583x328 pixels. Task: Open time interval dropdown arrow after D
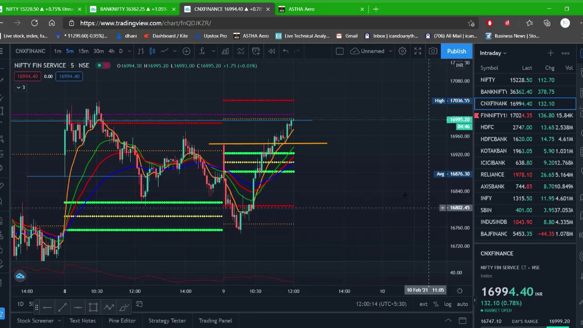pyautogui.click(x=129, y=51)
